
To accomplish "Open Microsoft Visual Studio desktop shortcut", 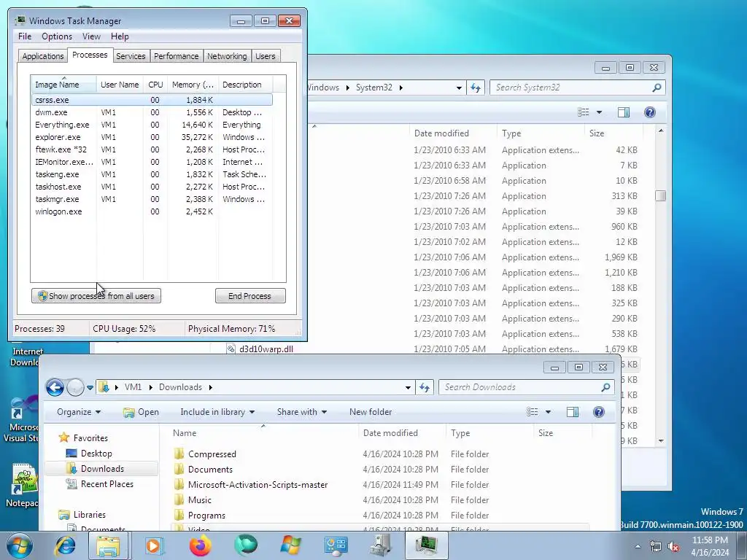I will 21,419.
